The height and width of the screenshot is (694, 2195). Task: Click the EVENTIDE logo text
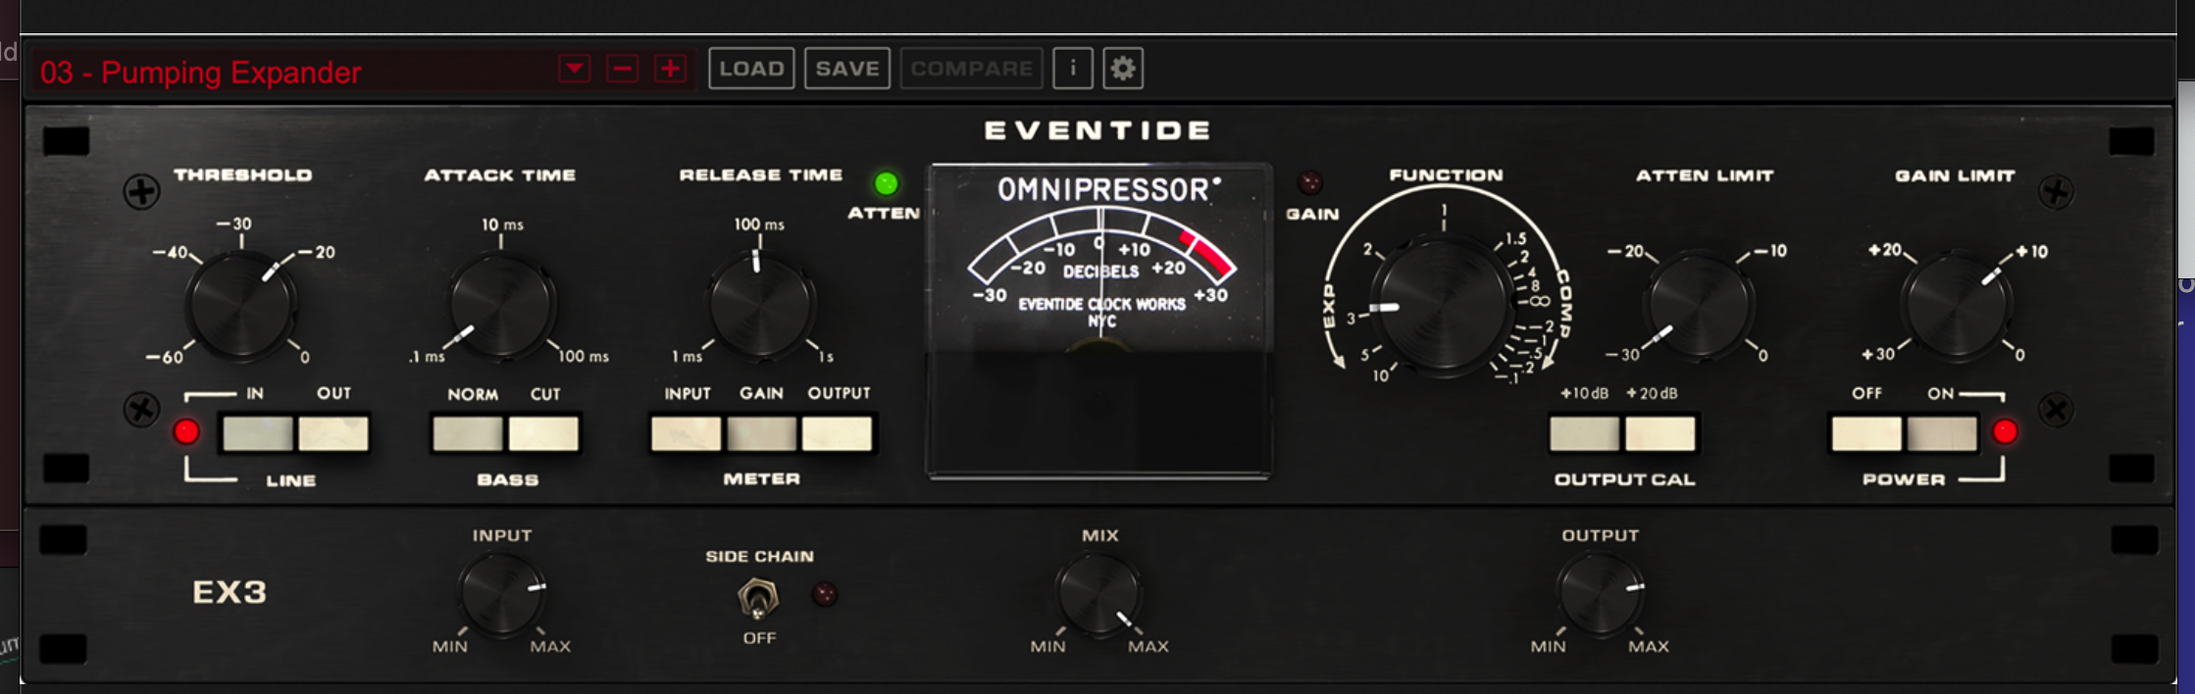1097,130
